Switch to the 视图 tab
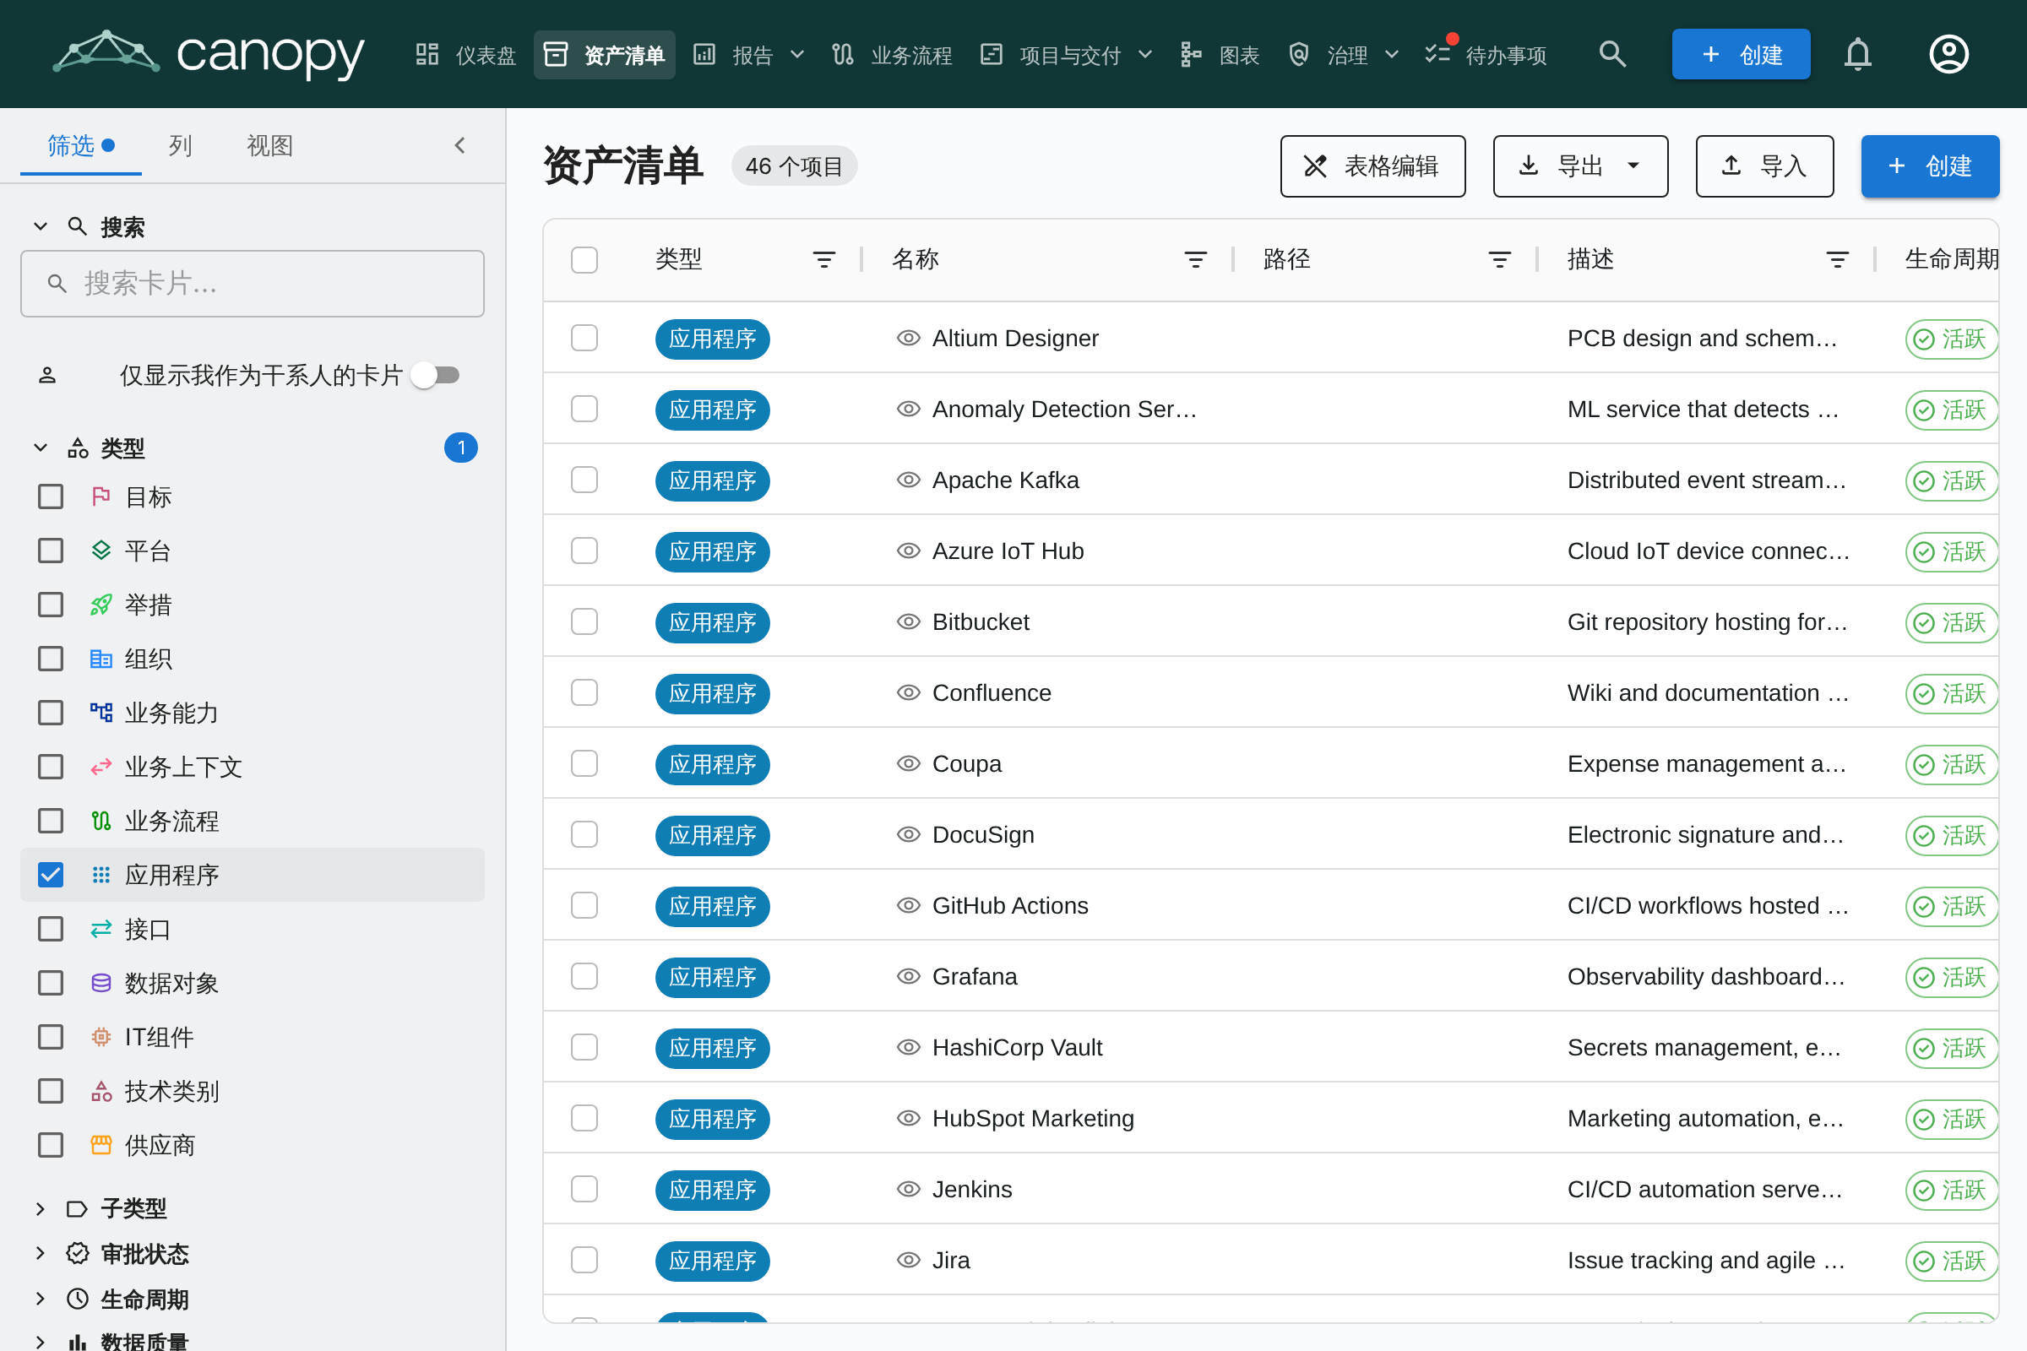This screenshot has height=1351, width=2027. 269,145
